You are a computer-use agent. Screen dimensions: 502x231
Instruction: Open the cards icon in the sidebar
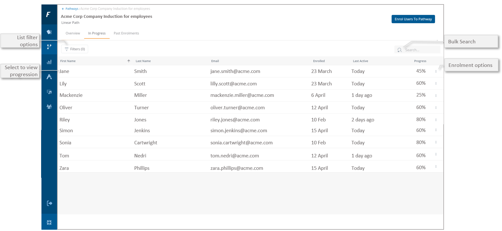[49, 32]
